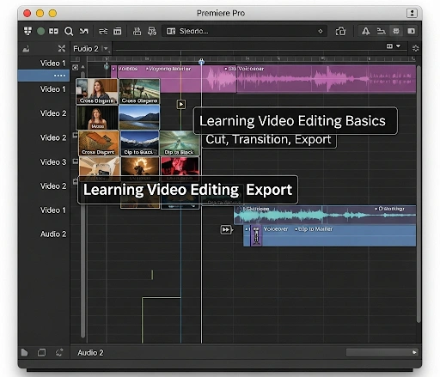
Task: Click the blue playhead marker on the ruler
Action: 201,62
